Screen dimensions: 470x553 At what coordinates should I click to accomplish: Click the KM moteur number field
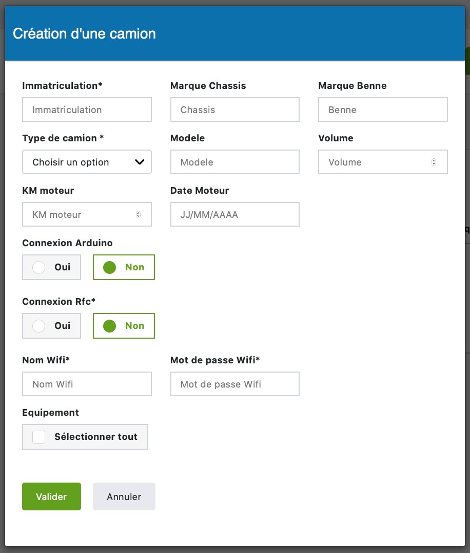coord(77,214)
